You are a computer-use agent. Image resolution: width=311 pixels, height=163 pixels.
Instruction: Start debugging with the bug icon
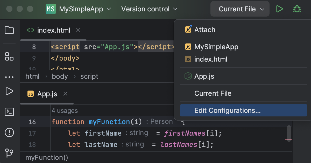click(x=297, y=9)
